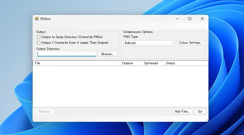Open the Add Files dialog
Screen dimensions: 244x135
click(x=182, y=112)
